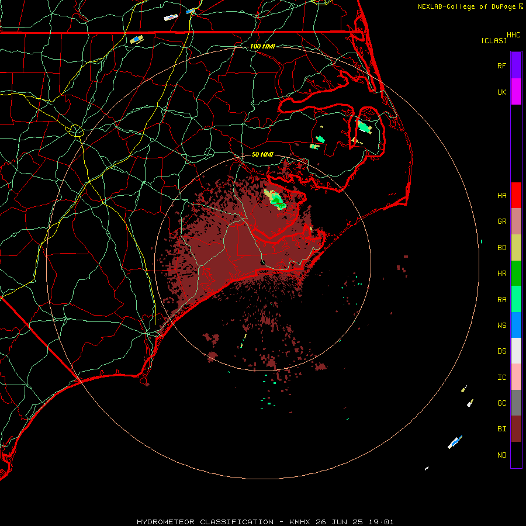Image resolution: width=526 pixels, height=526 pixels.
Task: Click the RF legend label
Action: (501, 65)
